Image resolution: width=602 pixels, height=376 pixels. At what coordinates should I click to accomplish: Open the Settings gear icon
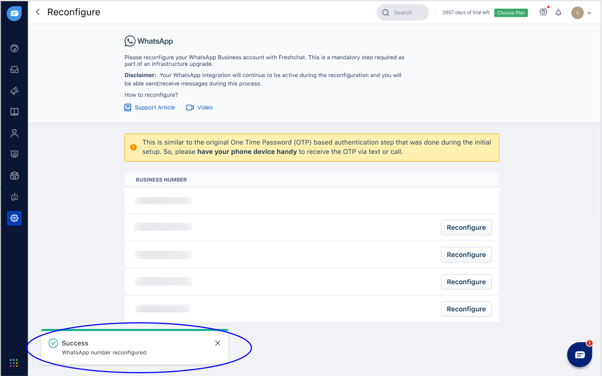coord(14,218)
